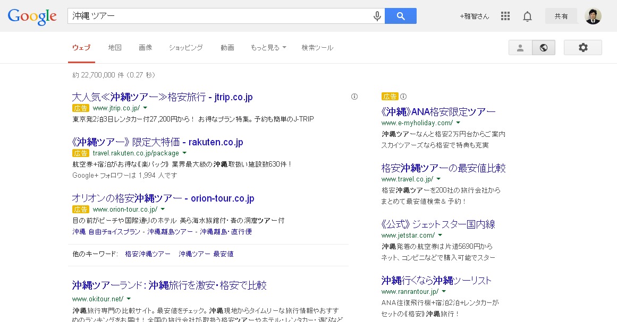The height and width of the screenshot is (322, 617).
Task: Open the jtrip.co.jp 沖縄ツアー ad title
Action: pyautogui.click(x=163, y=97)
